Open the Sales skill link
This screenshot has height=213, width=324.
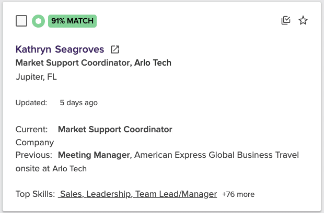tap(72, 194)
